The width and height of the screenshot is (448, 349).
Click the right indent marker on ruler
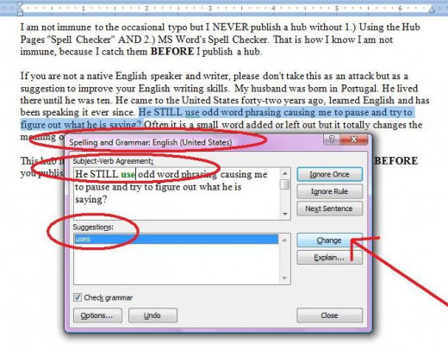click(x=432, y=9)
